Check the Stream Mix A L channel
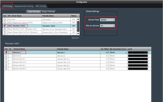Screen dimensions: 163x102 tap(6, 59)
